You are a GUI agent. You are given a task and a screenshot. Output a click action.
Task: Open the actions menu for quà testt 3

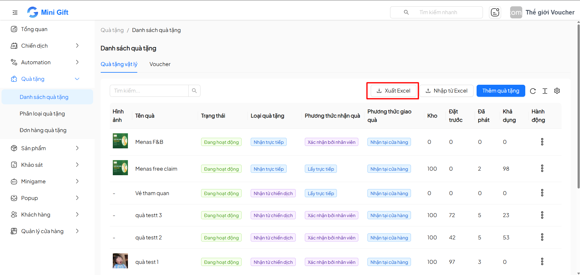pyautogui.click(x=542, y=215)
